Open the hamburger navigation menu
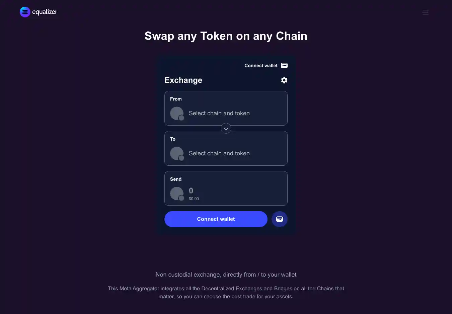 [426, 12]
